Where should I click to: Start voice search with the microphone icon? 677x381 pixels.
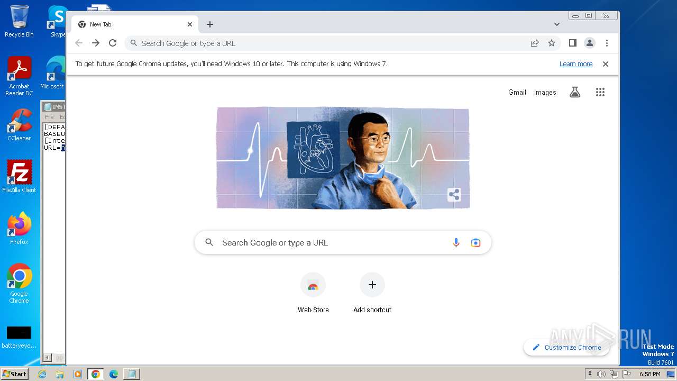456,242
